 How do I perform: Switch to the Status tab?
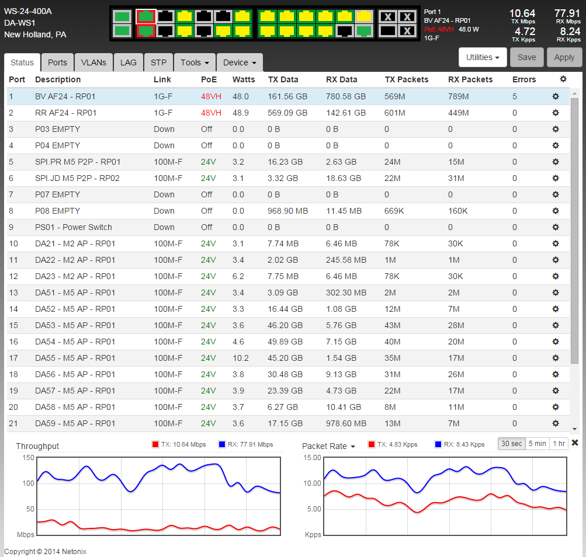pyautogui.click(x=22, y=62)
